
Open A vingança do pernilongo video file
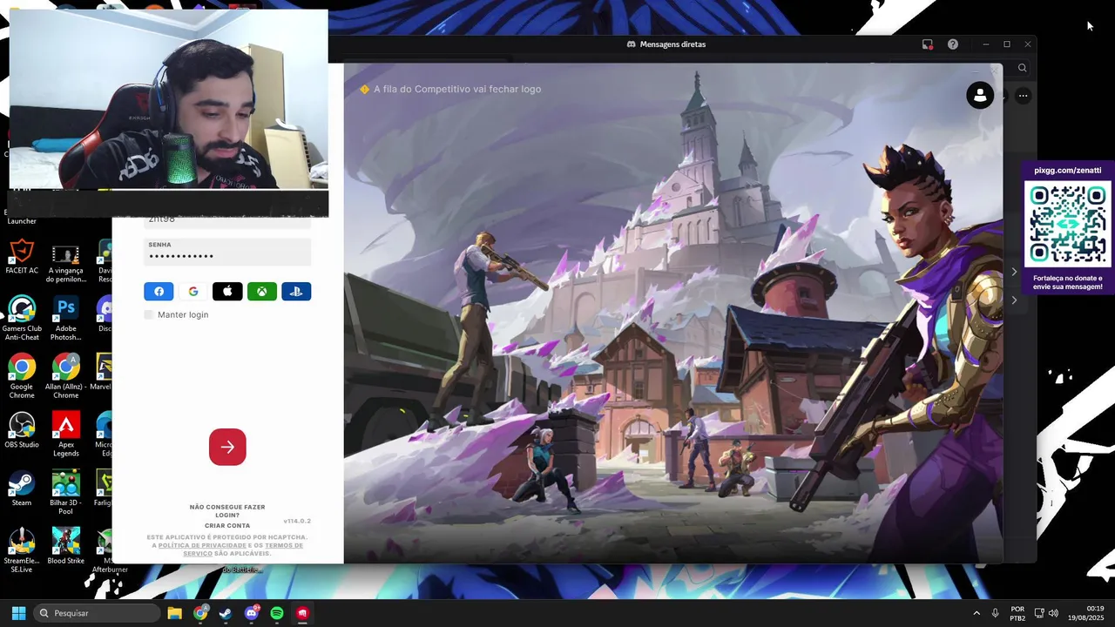click(x=66, y=263)
